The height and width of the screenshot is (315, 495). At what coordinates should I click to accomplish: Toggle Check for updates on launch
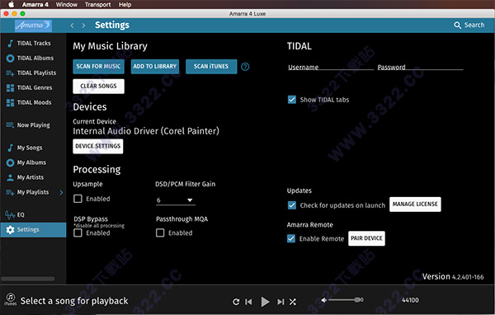(292, 205)
